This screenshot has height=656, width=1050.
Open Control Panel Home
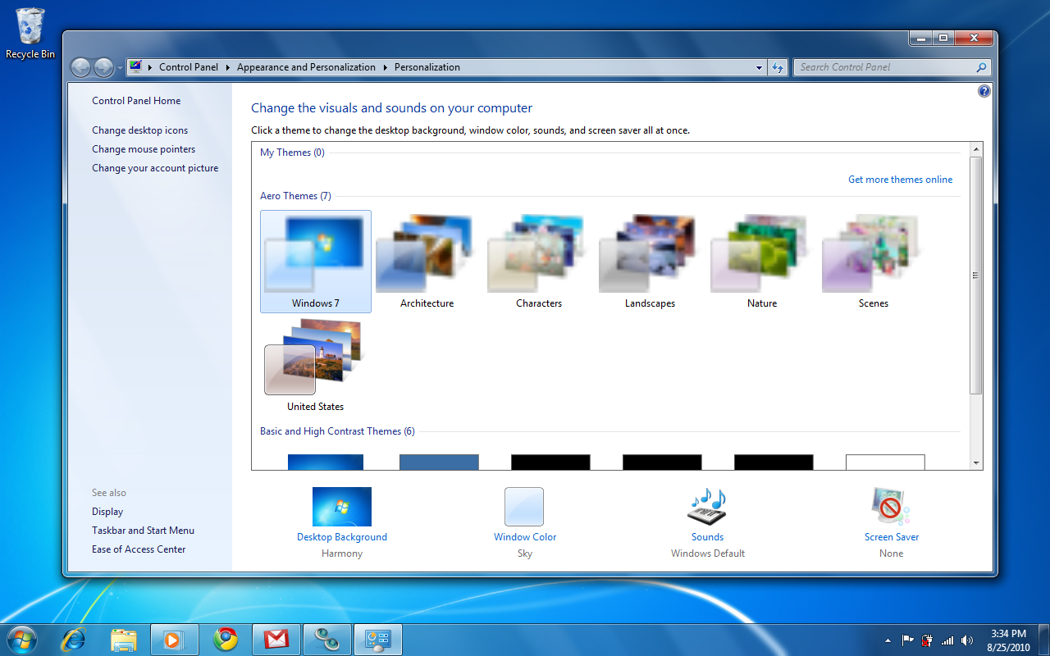(136, 101)
